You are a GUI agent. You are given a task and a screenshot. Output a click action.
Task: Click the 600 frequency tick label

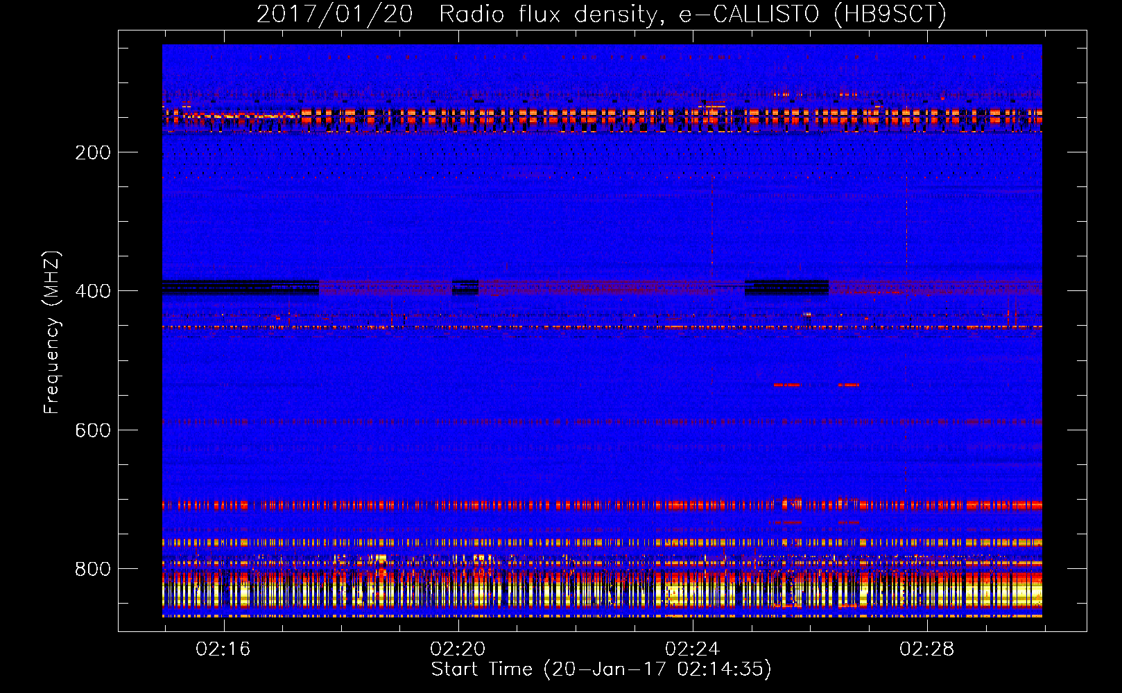[x=93, y=430]
